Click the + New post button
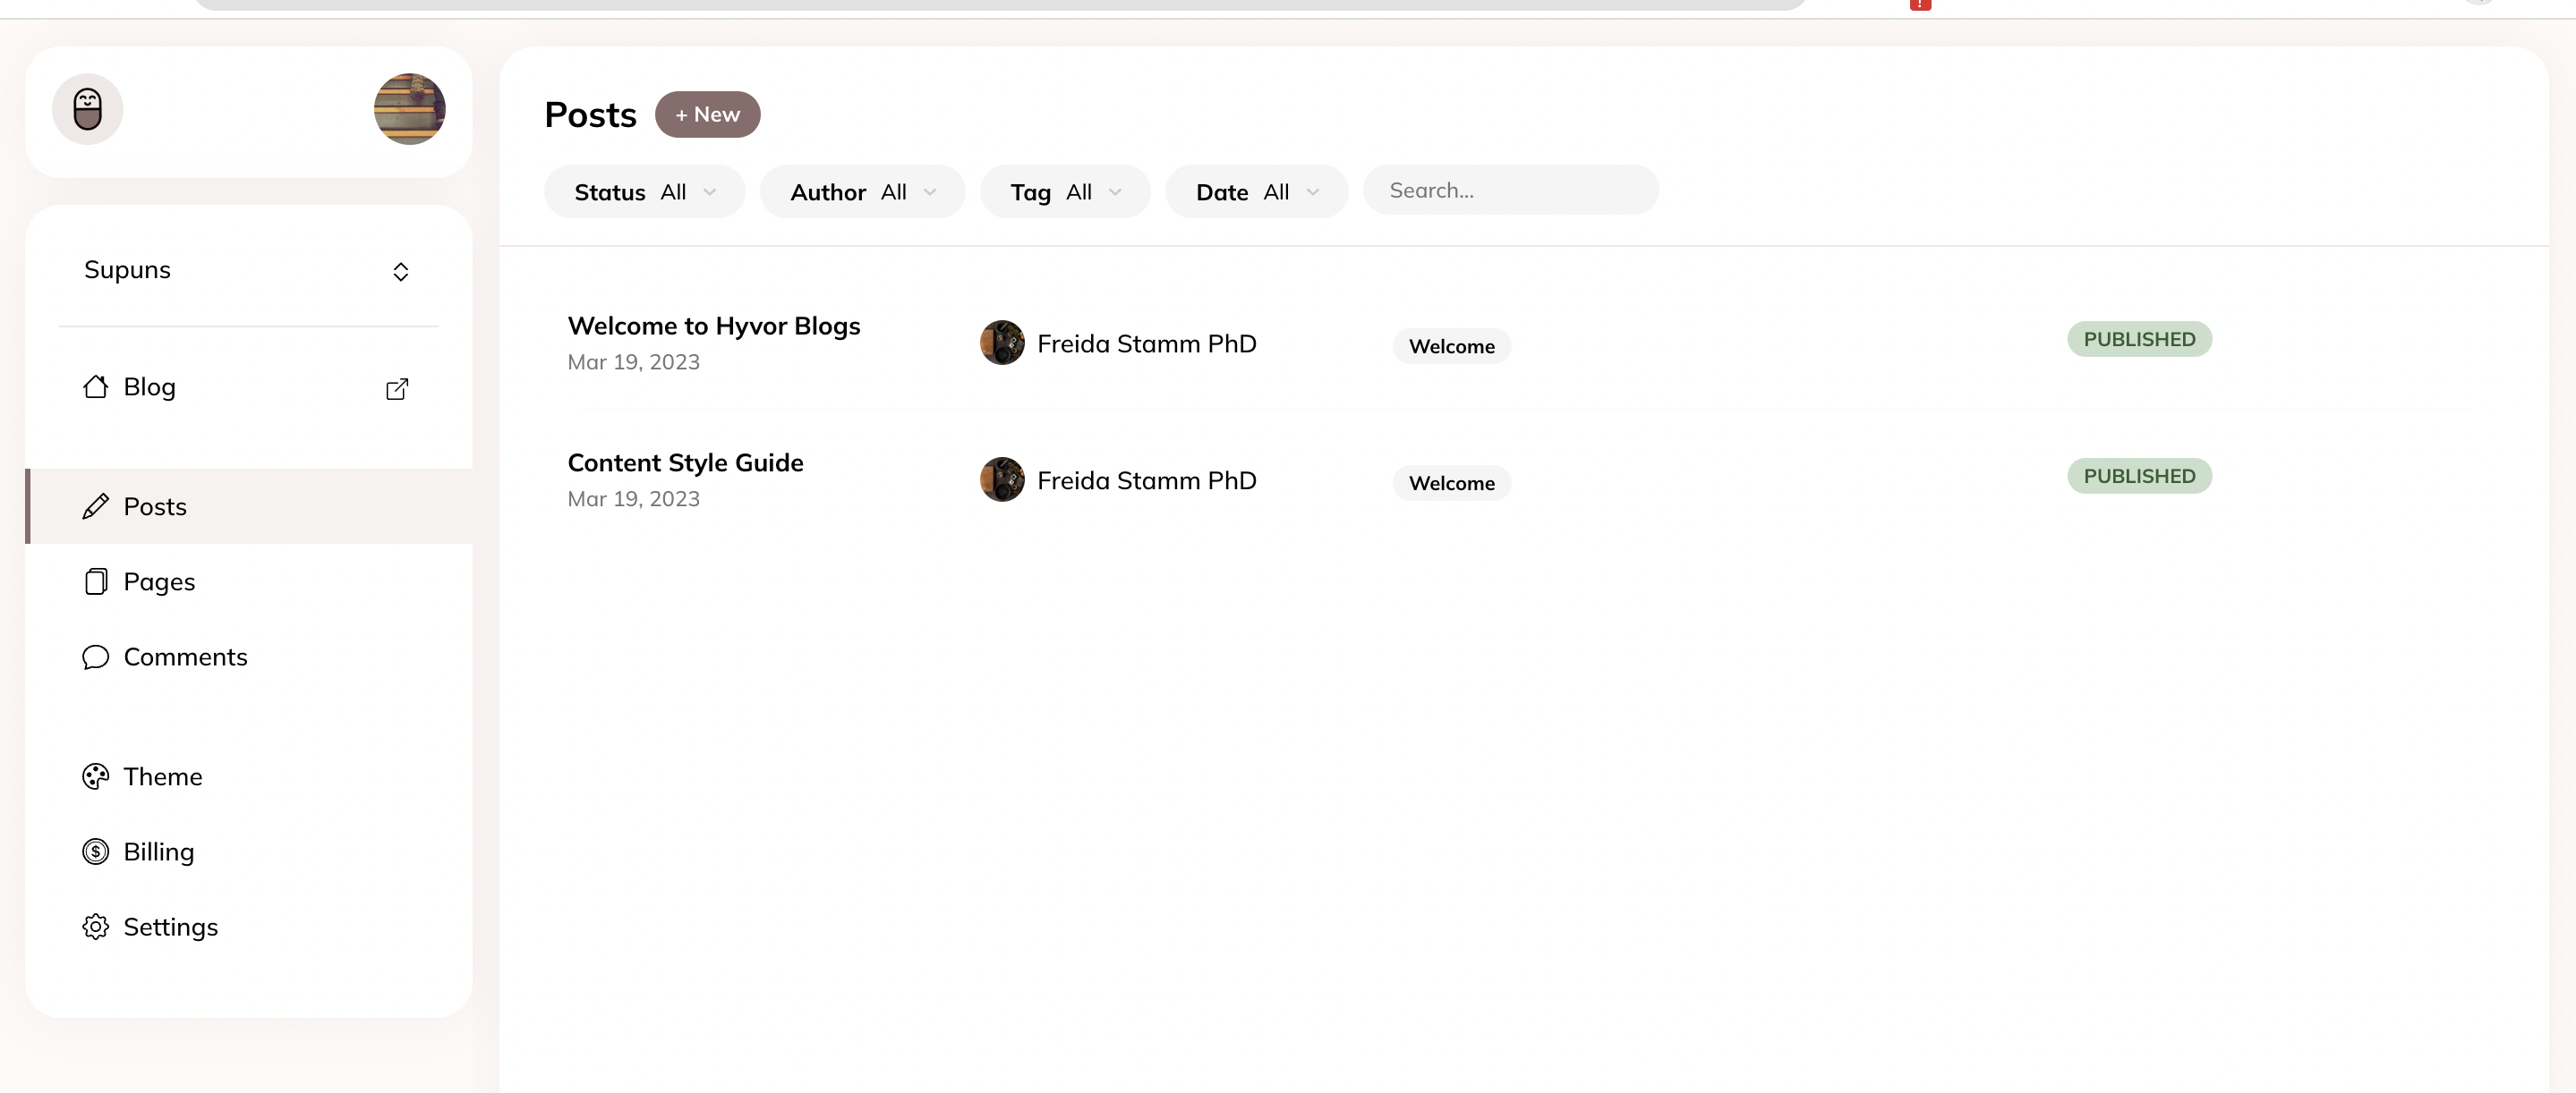This screenshot has height=1093, width=2576. [707, 114]
